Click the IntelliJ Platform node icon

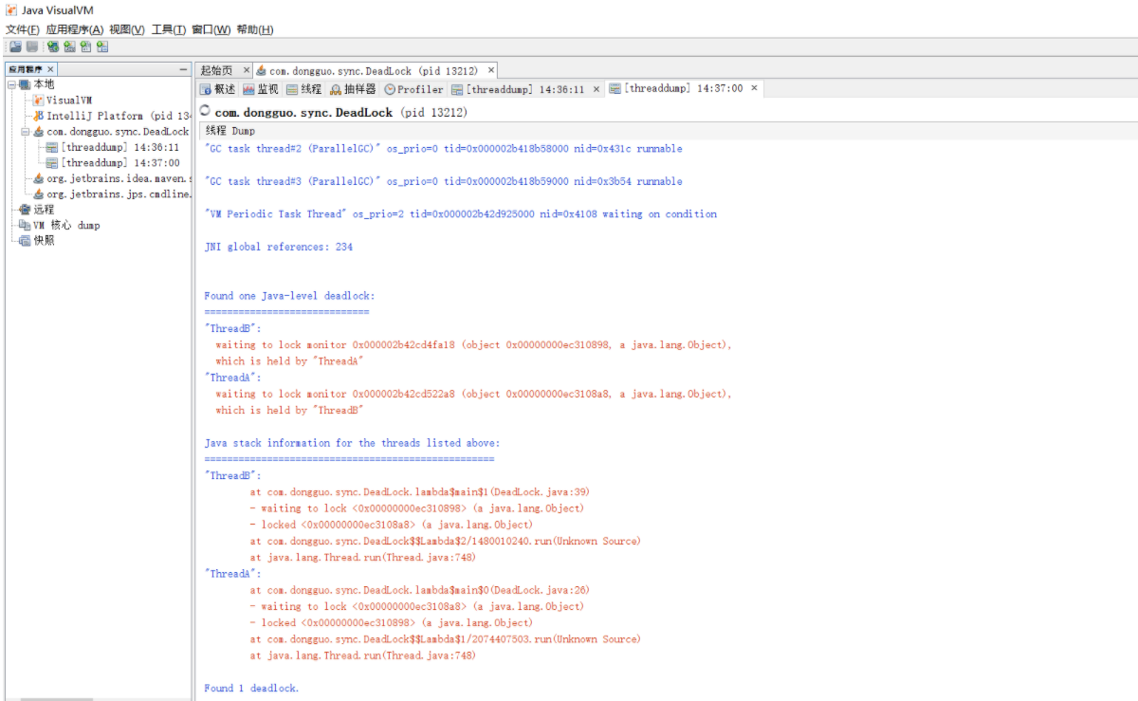coord(39,116)
